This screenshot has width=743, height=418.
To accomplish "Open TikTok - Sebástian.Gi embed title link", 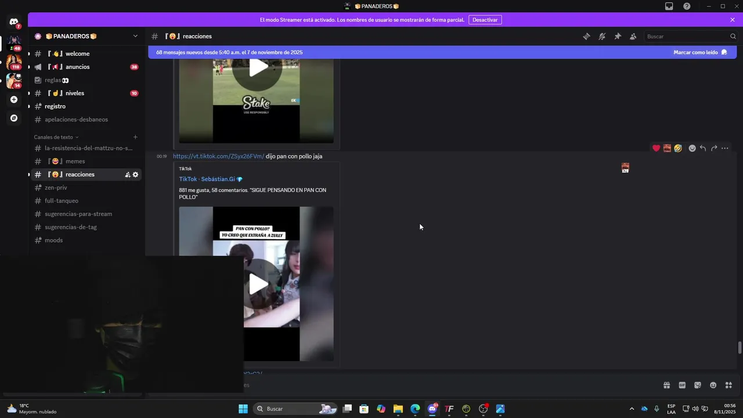I will 211,179.
